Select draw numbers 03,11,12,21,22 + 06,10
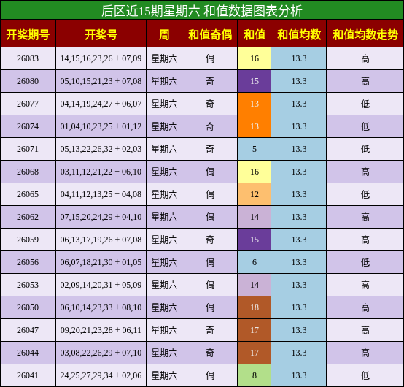 click(101, 172)
